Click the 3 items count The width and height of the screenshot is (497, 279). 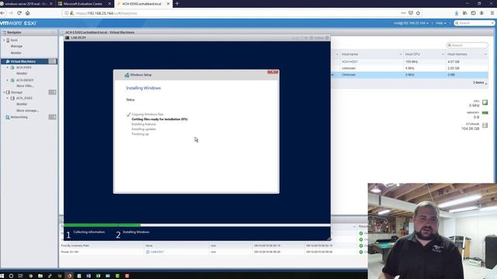[x=478, y=83]
